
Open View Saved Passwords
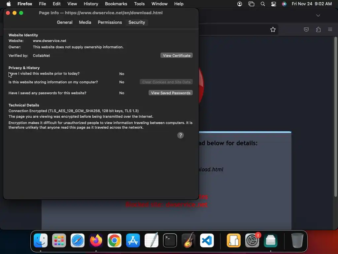click(x=171, y=93)
